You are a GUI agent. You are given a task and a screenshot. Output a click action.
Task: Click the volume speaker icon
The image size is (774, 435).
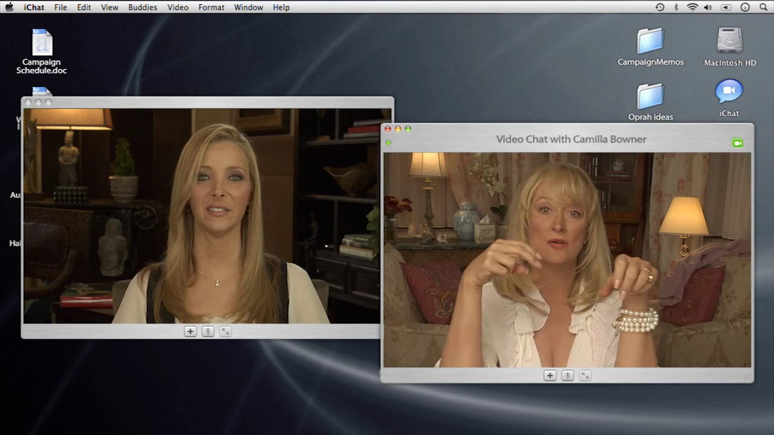tap(708, 7)
